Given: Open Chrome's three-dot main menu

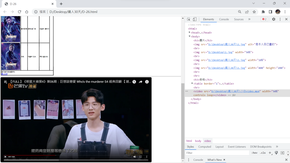Looking at the screenshot, I should pos(285,12).
